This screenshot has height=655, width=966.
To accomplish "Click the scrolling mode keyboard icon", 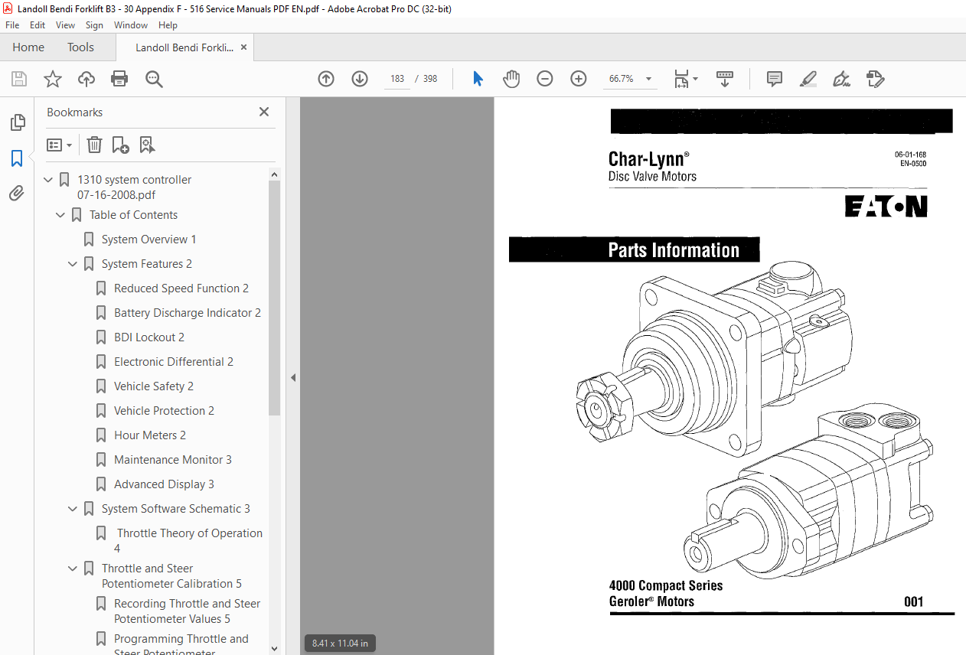I will 724,79.
